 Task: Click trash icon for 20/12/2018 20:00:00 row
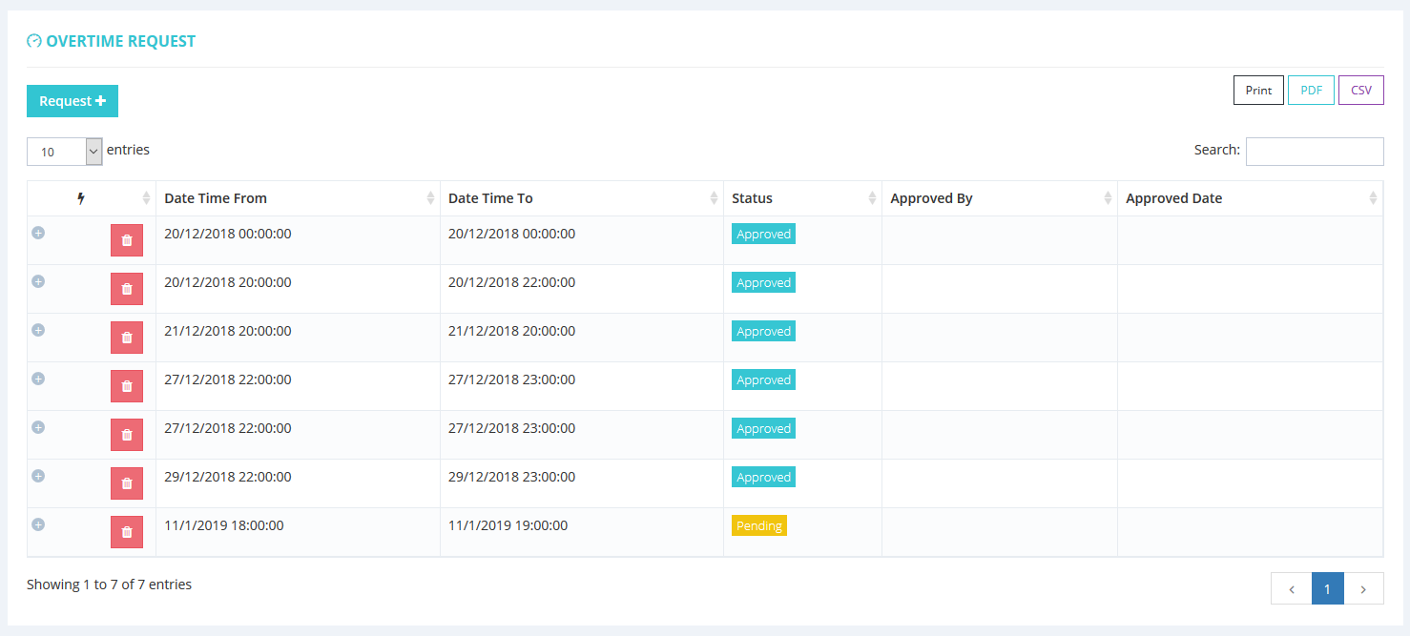[127, 289]
